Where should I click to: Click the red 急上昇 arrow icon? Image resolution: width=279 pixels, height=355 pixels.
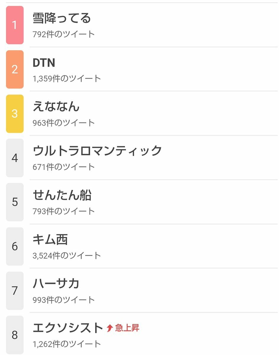pyautogui.click(x=110, y=328)
